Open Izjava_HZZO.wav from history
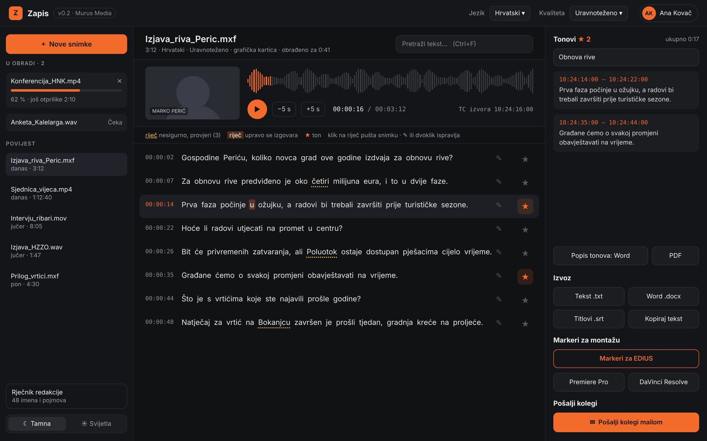This screenshot has width=707, height=441. click(x=66, y=251)
